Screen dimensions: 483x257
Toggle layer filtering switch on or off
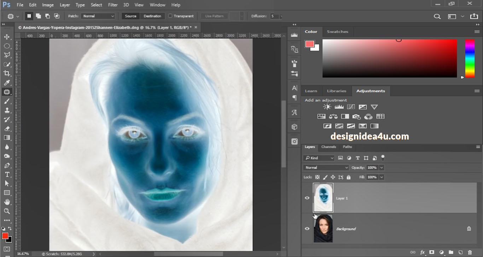point(383,158)
